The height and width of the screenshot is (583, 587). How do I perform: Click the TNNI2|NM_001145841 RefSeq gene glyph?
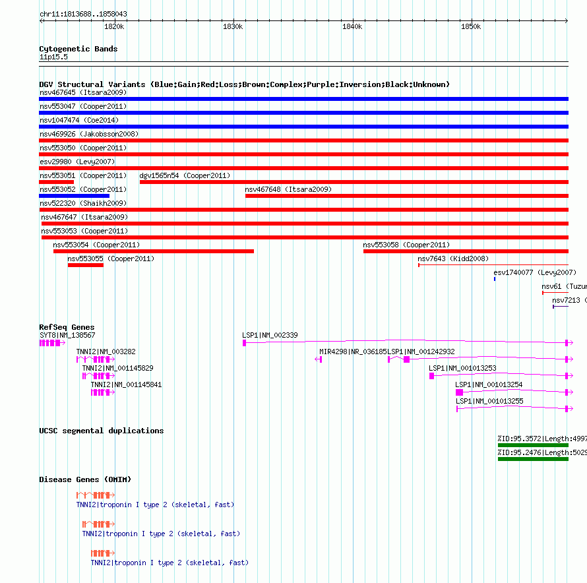[103, 392]
